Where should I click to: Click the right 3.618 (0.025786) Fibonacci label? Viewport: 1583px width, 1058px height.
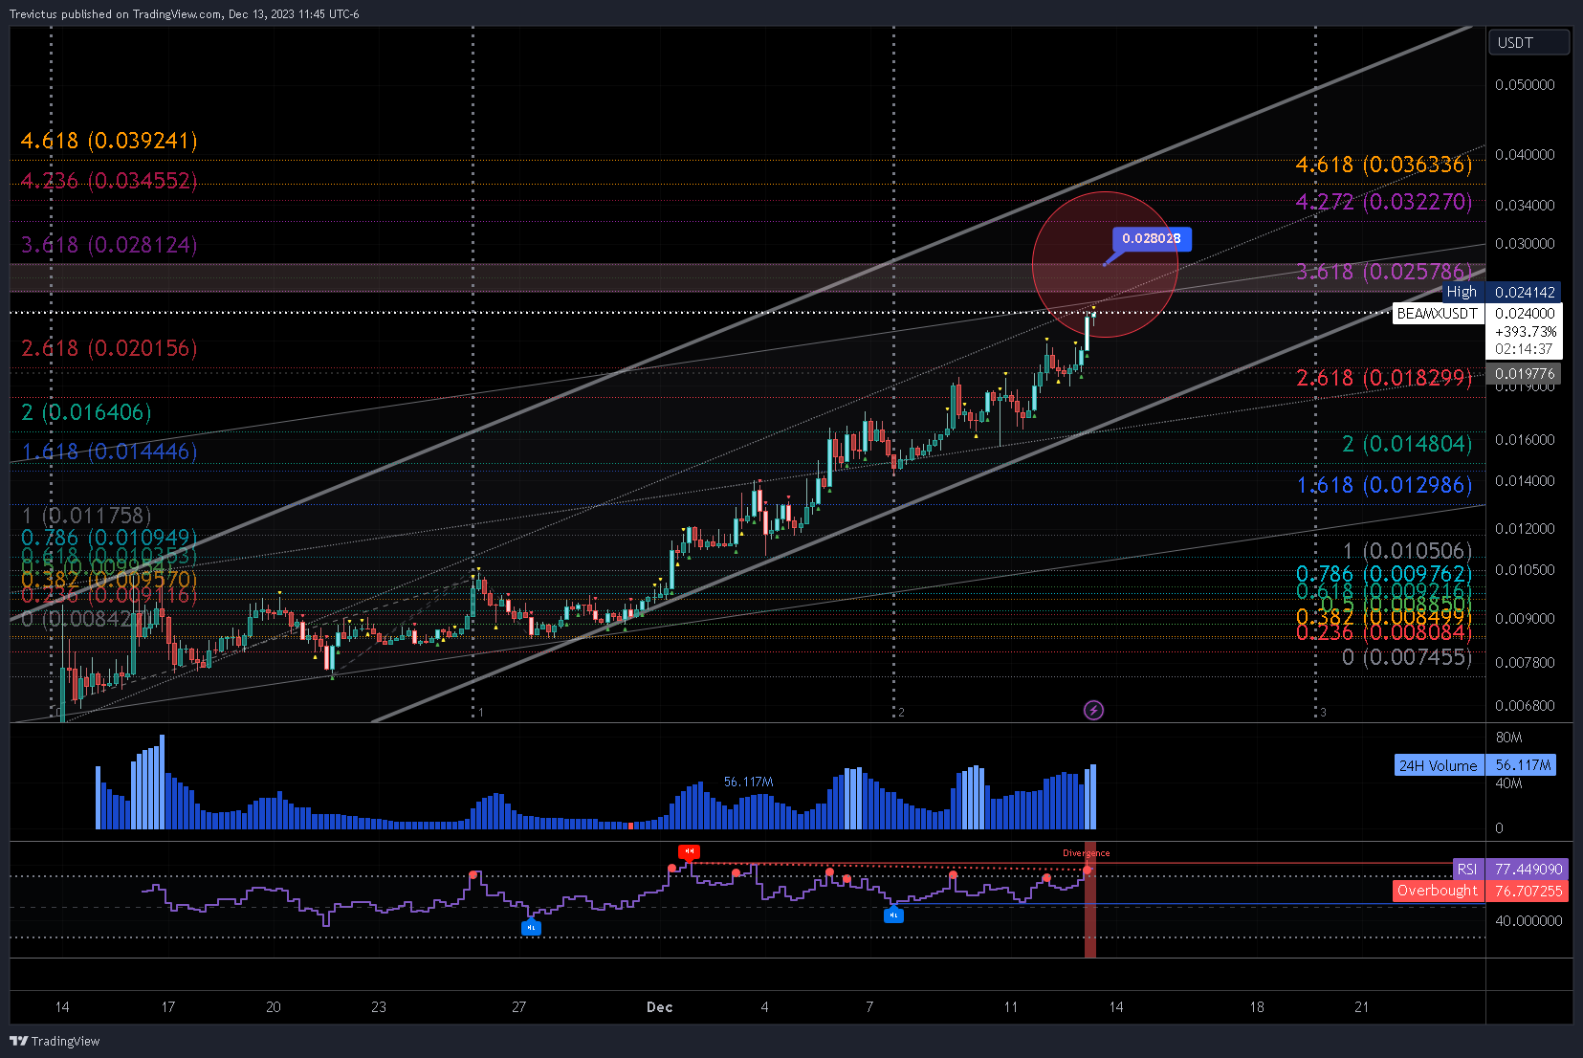1384,272
